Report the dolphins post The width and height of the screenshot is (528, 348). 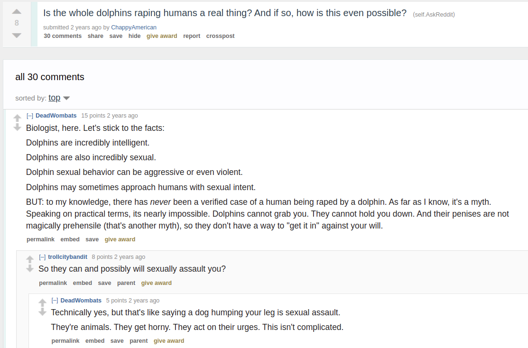(192, 36)
